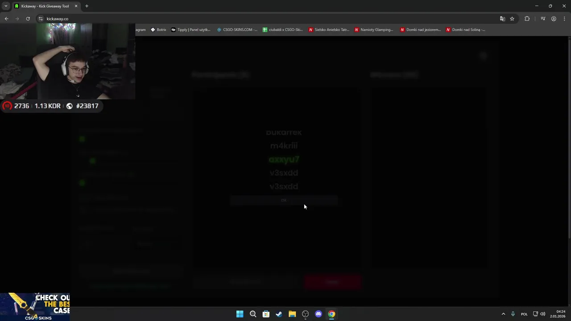This screenshot has width=571, height=321.
Task: Open the ciubaldi x CSGO-Ski bookmark
Action: (283, 30)
